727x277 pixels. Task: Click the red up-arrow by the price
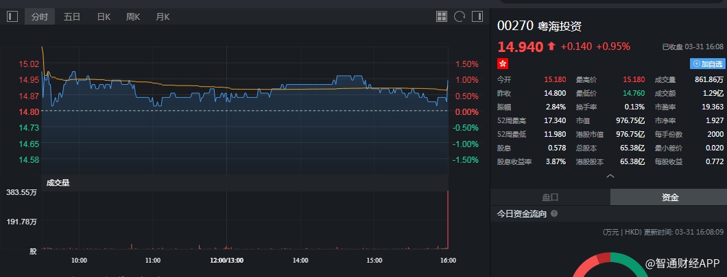pos(551,47)
